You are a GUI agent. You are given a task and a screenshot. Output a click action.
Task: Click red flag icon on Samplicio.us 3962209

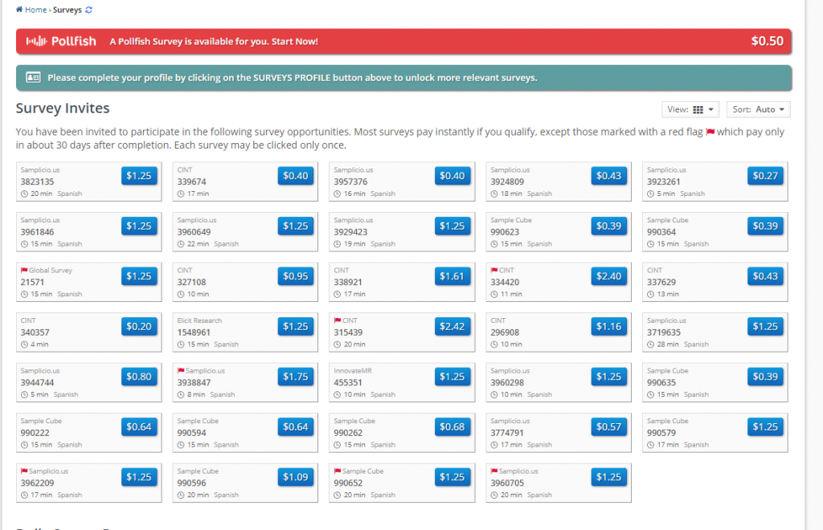(x=24, y=471)
